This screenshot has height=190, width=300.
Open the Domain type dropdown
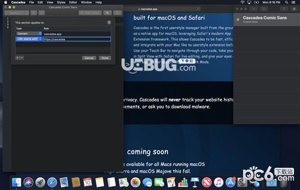click(x=29, y=33)
